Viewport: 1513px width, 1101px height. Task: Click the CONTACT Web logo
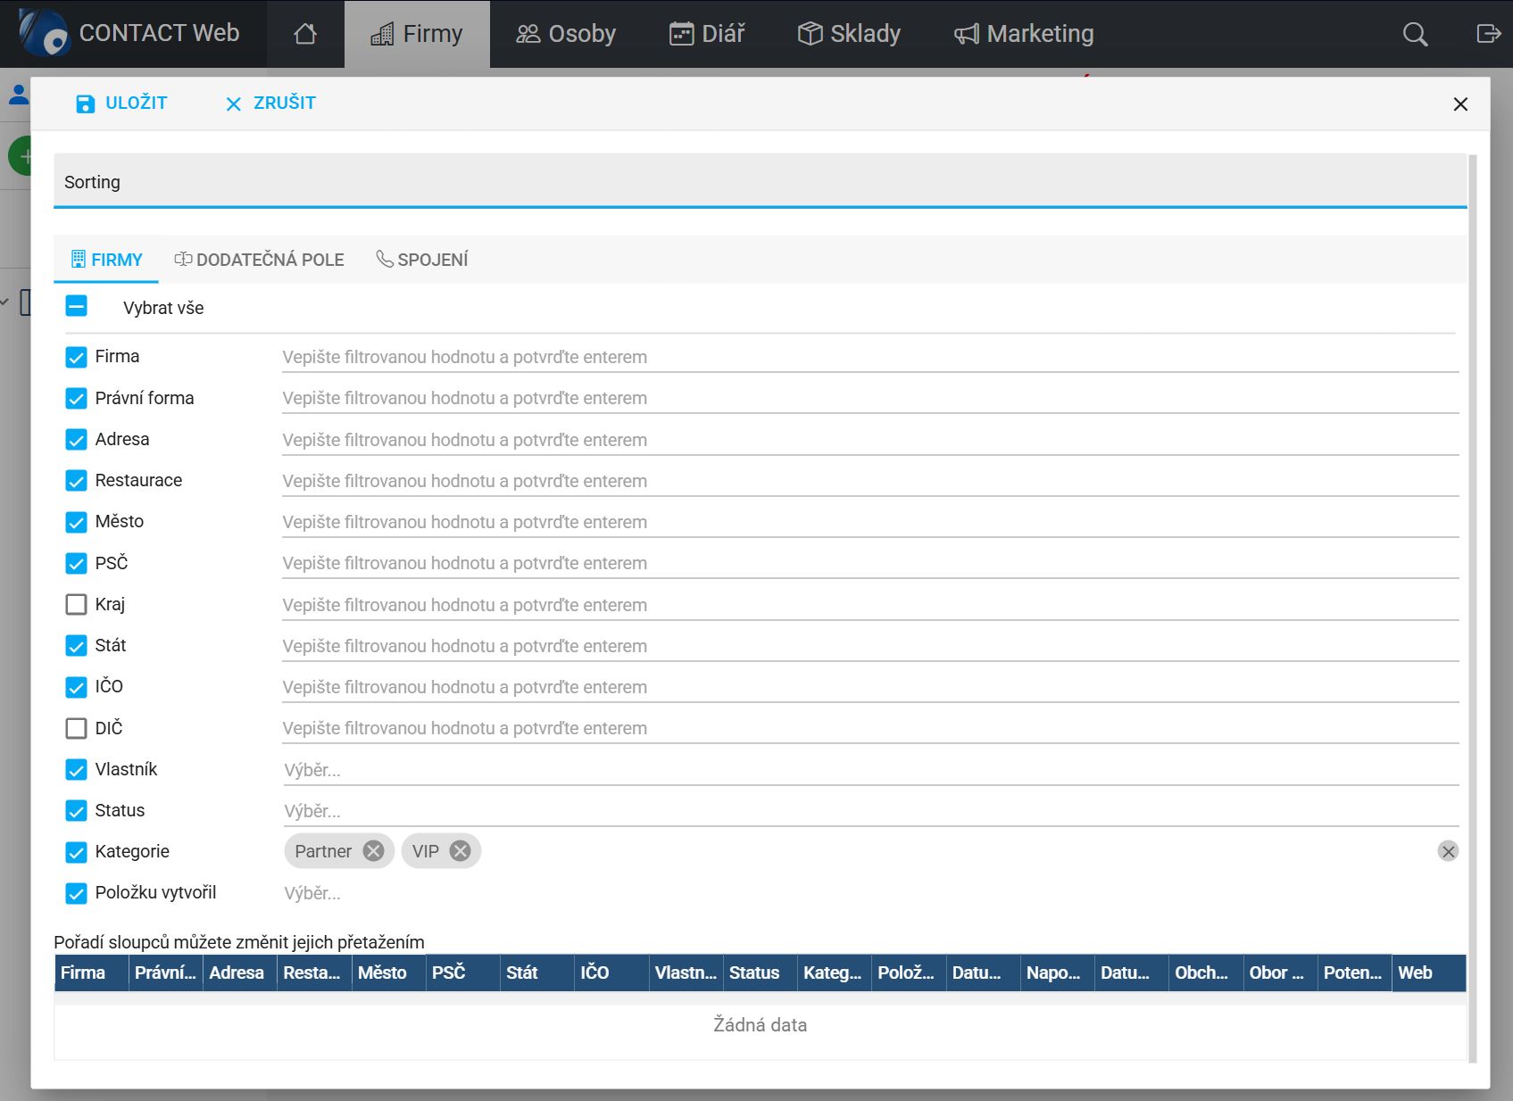(x=132, y=34)
